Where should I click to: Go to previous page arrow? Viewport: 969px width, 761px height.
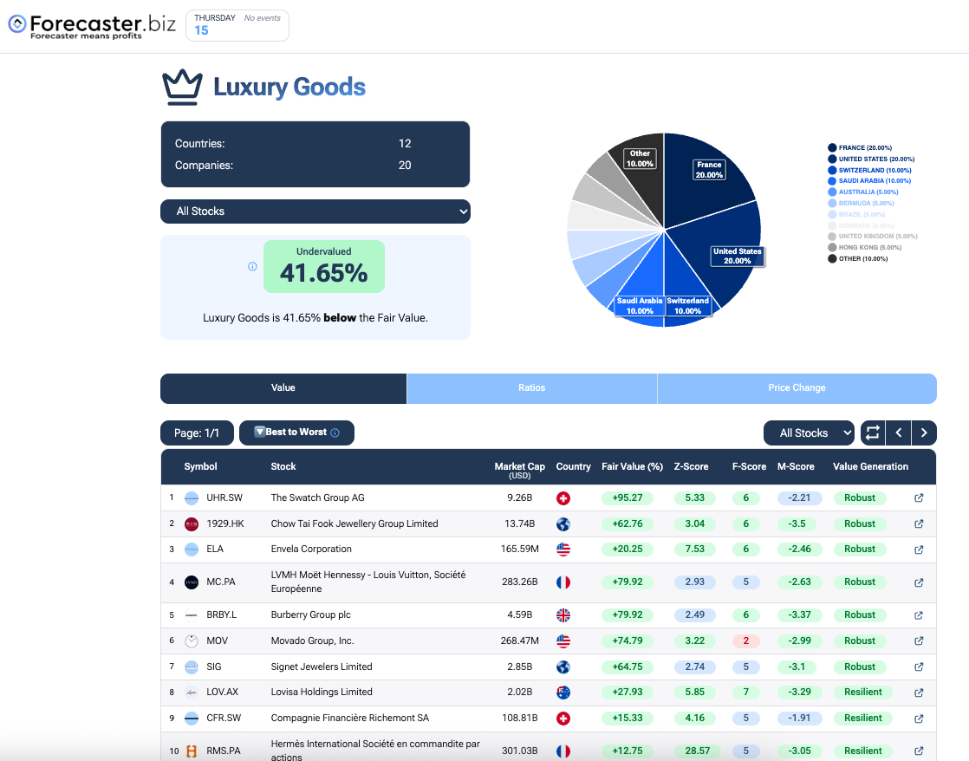coord(899,433)
